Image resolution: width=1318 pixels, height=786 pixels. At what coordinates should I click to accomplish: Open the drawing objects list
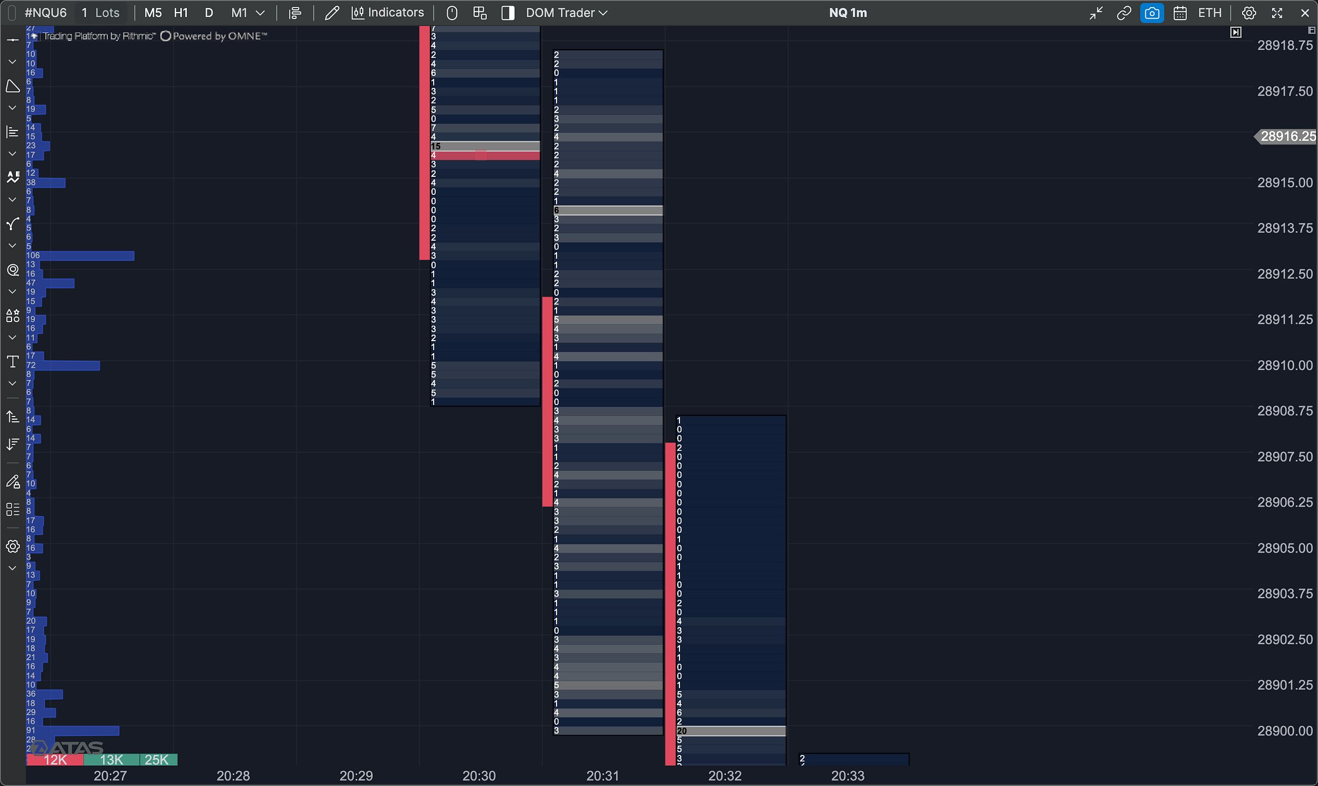(x=13, y=509)
